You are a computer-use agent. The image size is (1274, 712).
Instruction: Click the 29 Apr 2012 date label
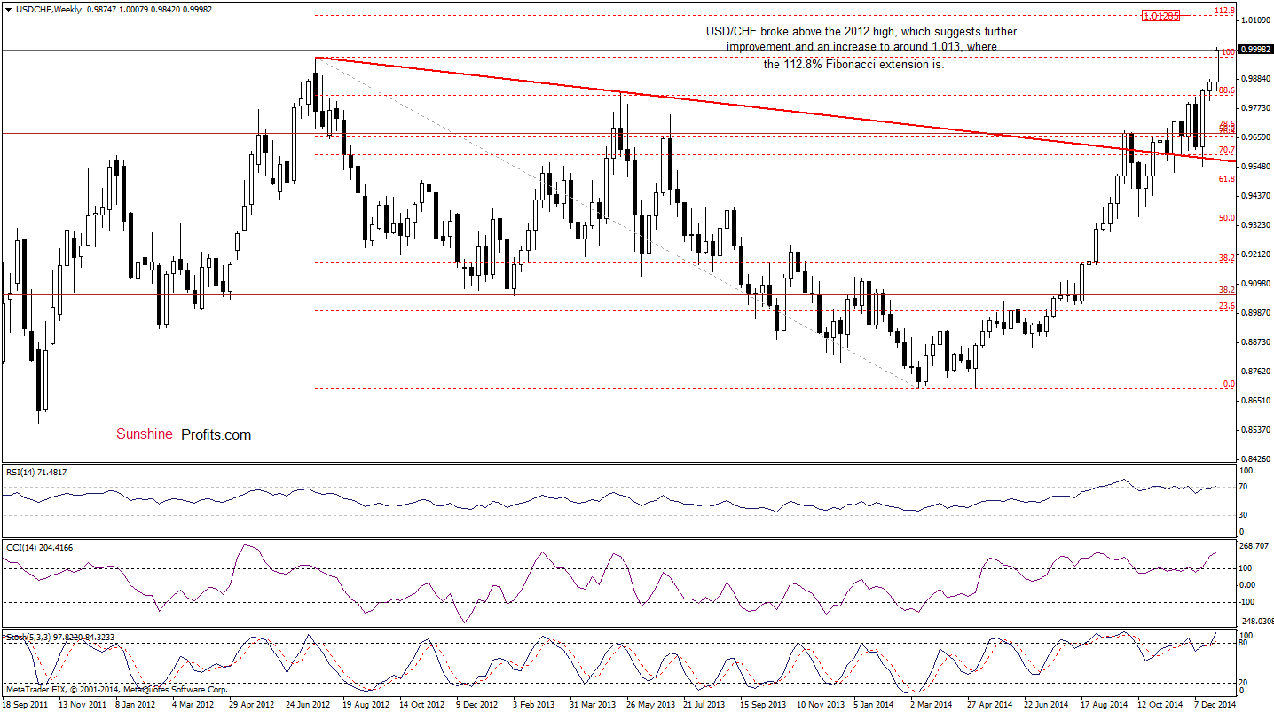coord(250,704)
